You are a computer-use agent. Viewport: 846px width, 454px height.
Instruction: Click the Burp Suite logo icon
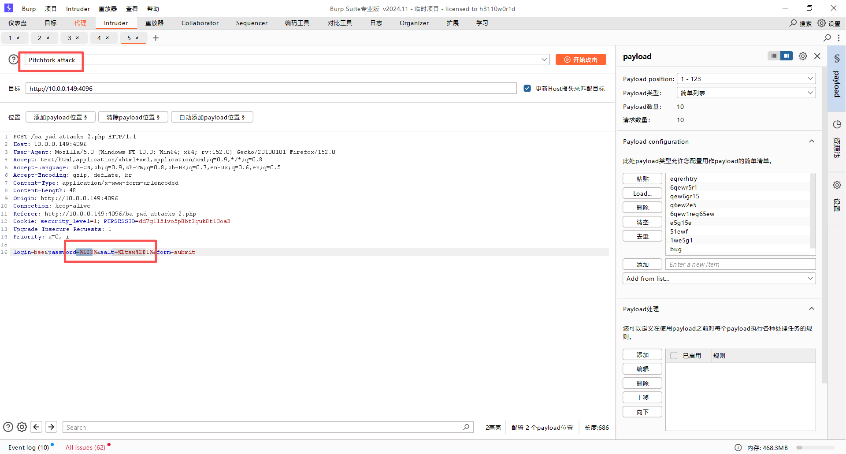pyautogui.click(x=9, y=8)
